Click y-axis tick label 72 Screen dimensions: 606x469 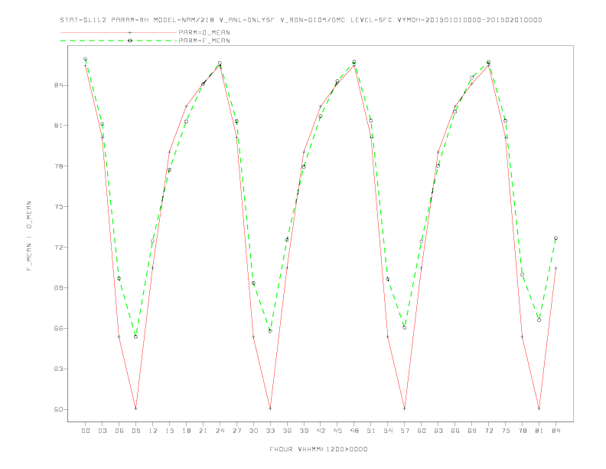[x=59, y=248]
